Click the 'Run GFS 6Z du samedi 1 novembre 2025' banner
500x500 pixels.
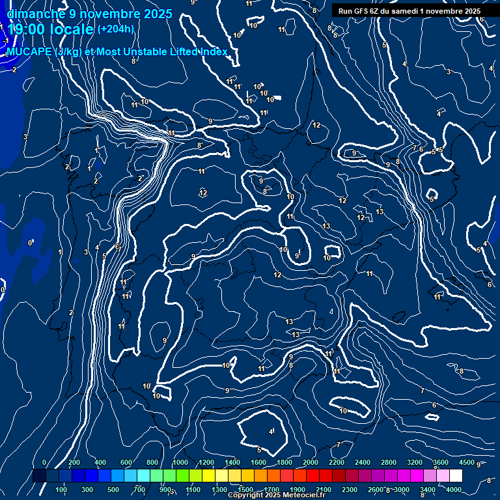410,11
